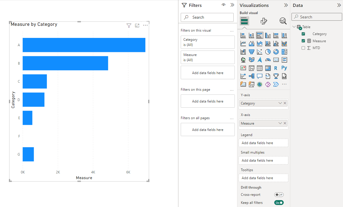Screen dimensions: 343x207
Task: Collapse the Filters pane
Action: pyautogui.click(x=232, y=5)
